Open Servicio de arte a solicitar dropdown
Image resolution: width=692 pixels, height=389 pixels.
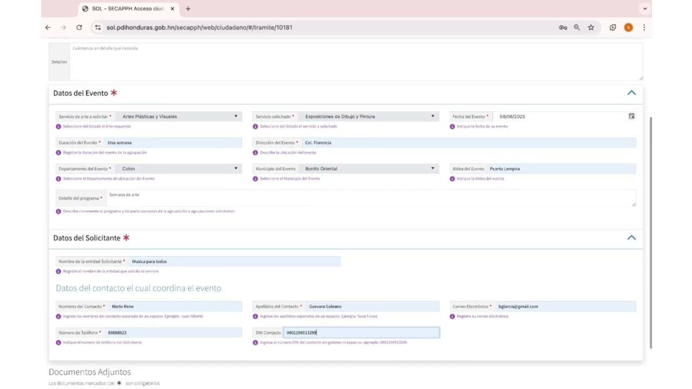coord(178,116)
